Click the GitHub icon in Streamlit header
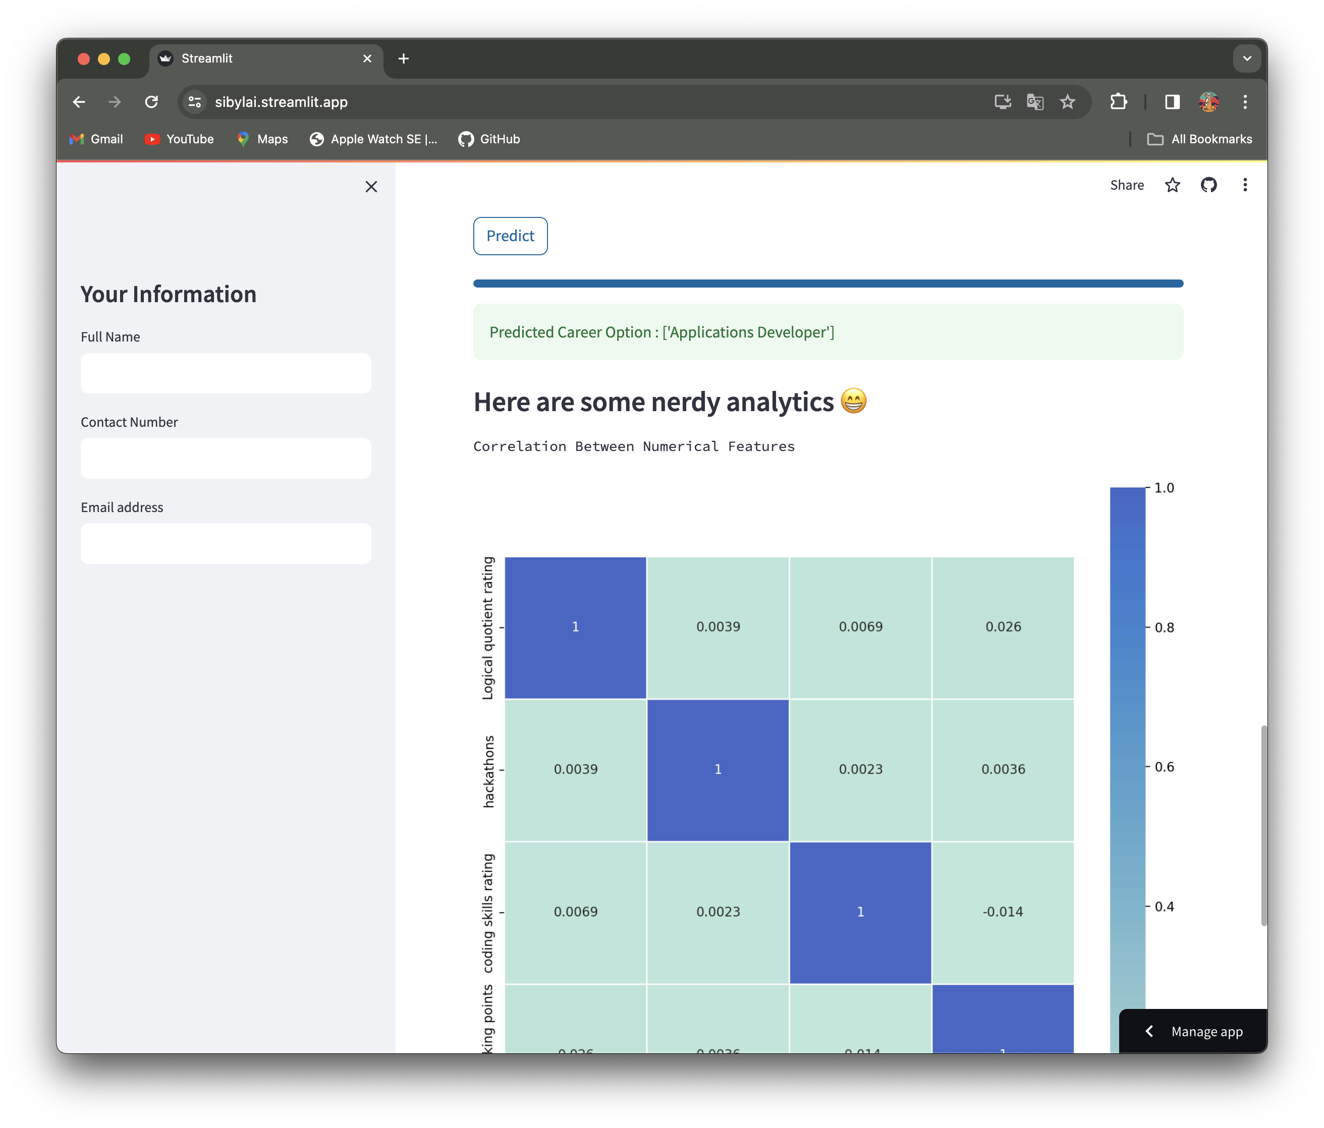The width and height of the screenshot is (1324, 1128). tap(1208, 185)
